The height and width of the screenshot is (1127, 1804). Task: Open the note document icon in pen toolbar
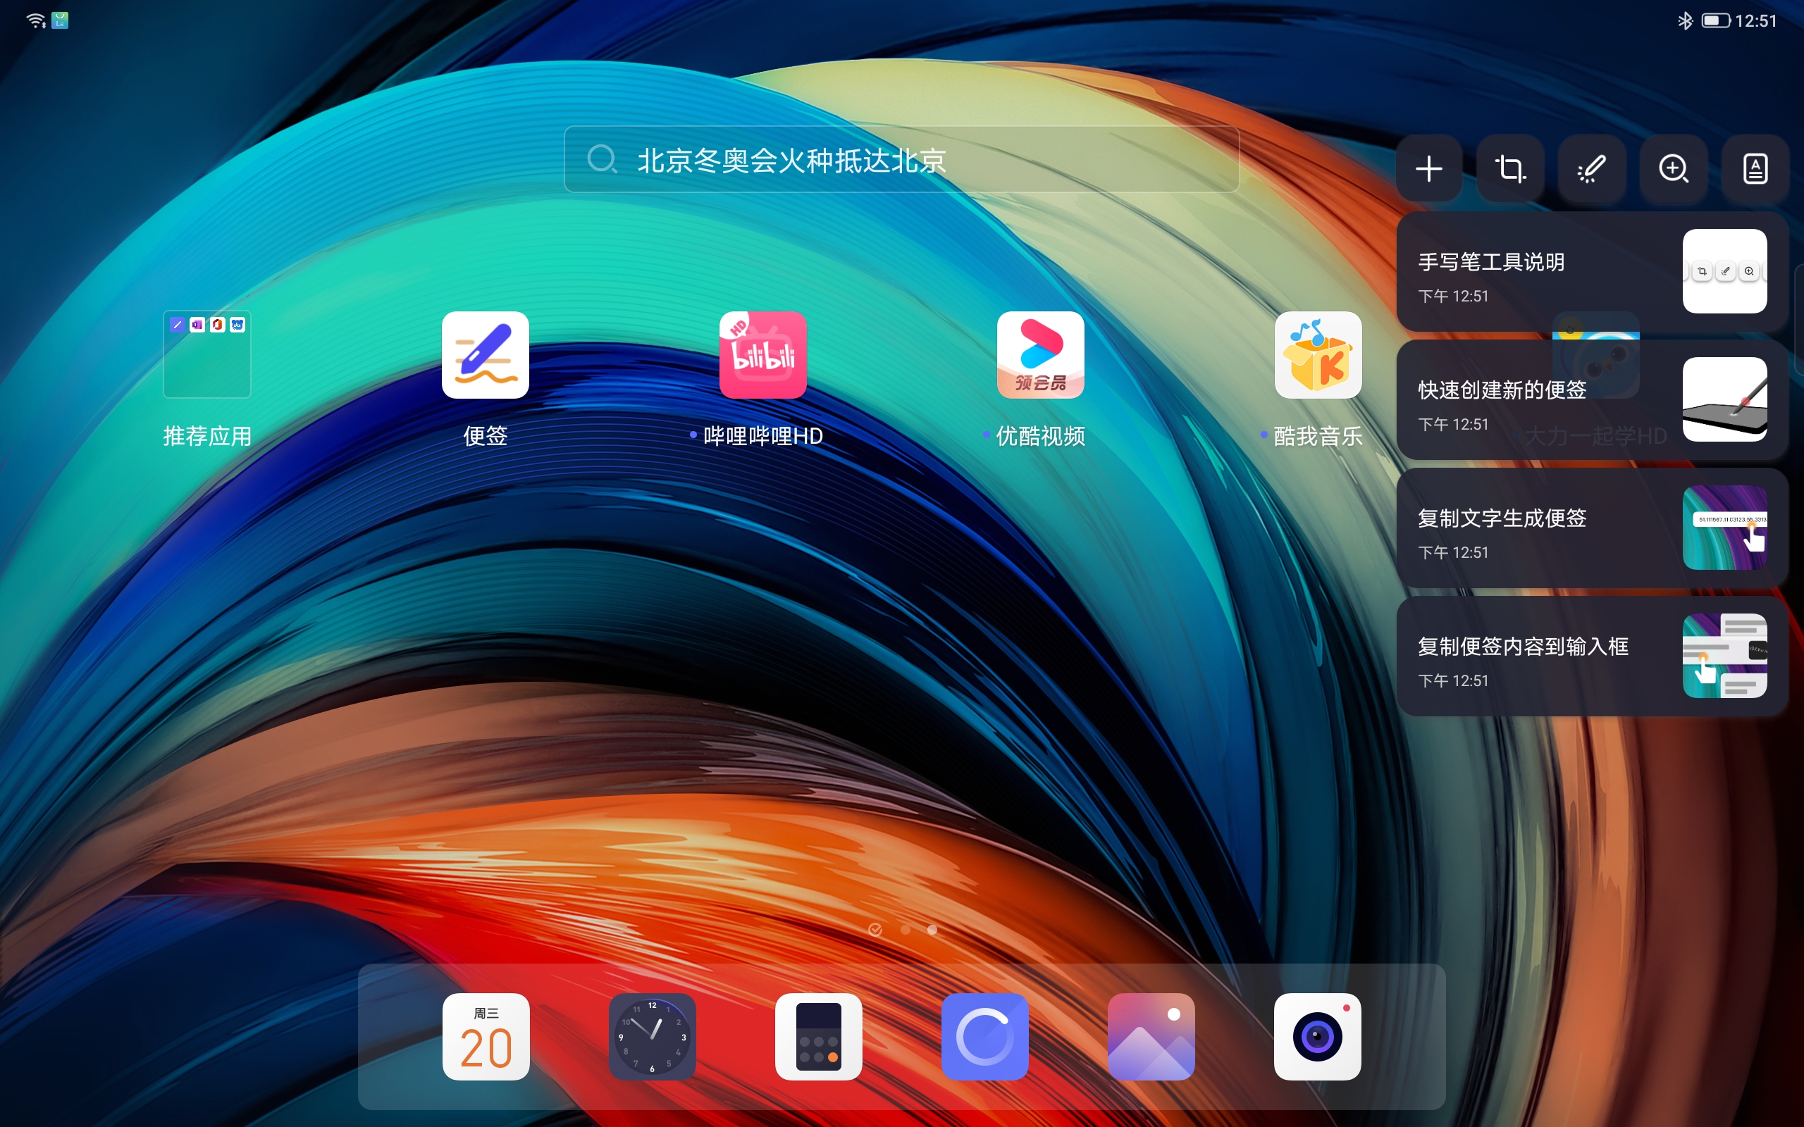[x=1755, y=168]
